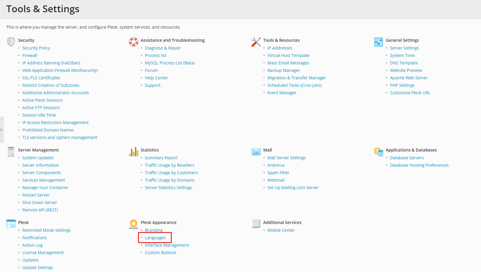Click the Plesk Appearance star icon
Screen dimensions: 481x272
coord(134,224)
